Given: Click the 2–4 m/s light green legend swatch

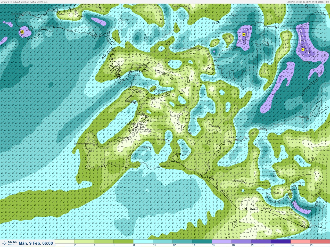Looking at the screenshot, I should click(84, 242).
